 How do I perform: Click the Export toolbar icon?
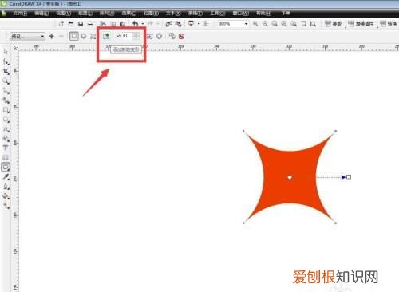tap(178, 24)
